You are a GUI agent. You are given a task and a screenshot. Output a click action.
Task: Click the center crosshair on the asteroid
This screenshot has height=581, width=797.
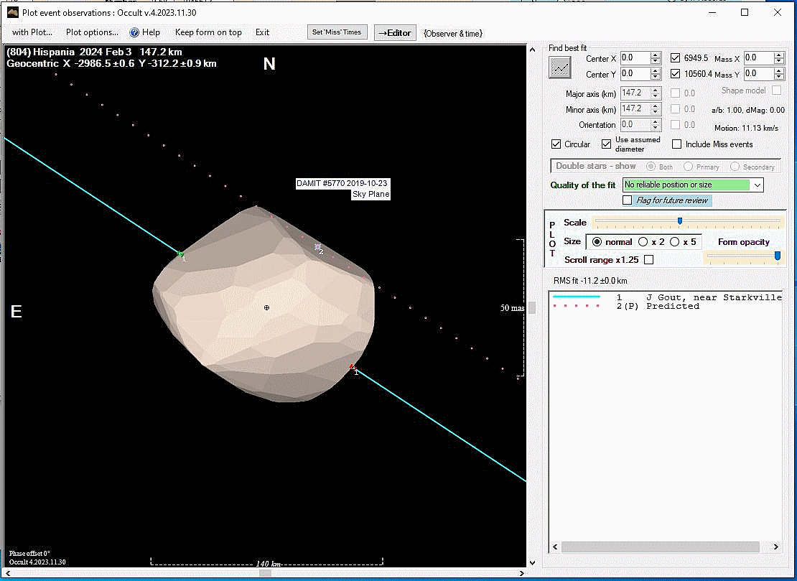(x=266, y=307)
